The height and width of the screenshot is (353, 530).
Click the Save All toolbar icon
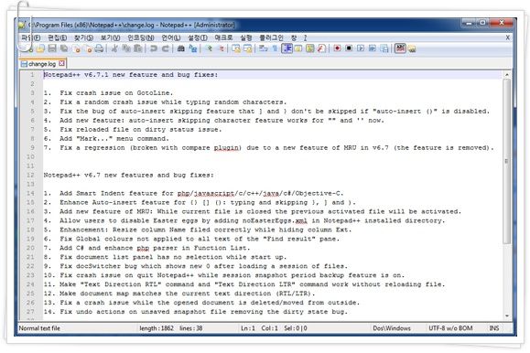coord(64,48)
